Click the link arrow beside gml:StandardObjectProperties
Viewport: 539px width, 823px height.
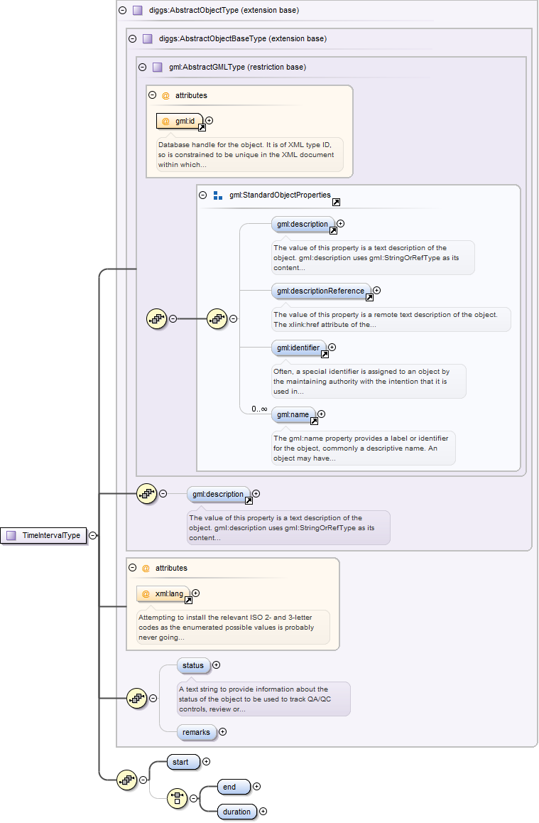pos(336,203)
